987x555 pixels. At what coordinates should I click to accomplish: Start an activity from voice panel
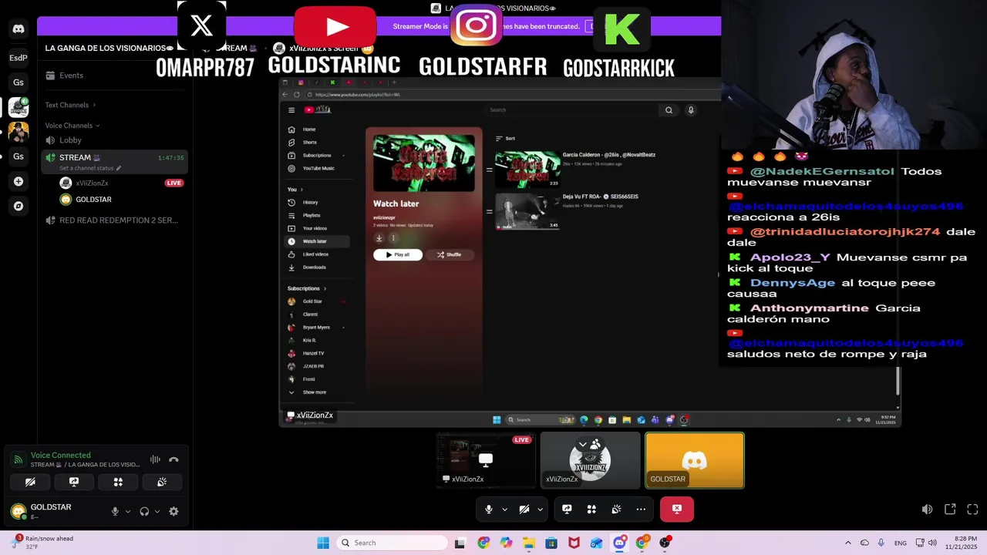pyautogui.click(x=118, y=482)
